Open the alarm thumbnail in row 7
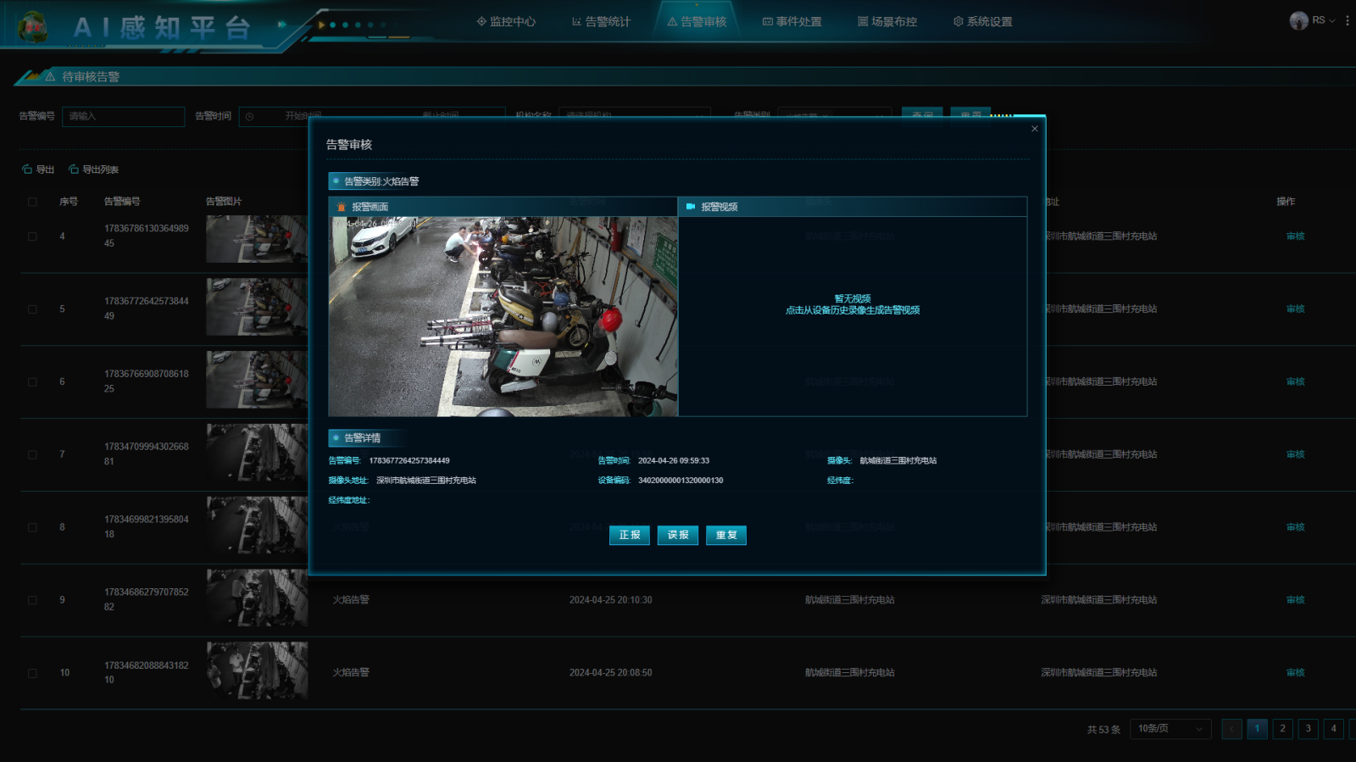Screen dimensions: 1356x762 coord(257,453)
